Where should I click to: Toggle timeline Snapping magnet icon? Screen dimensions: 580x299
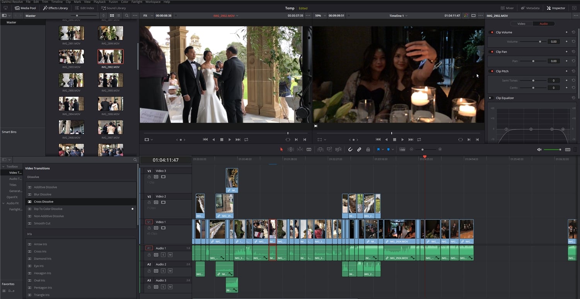(350, 149)
